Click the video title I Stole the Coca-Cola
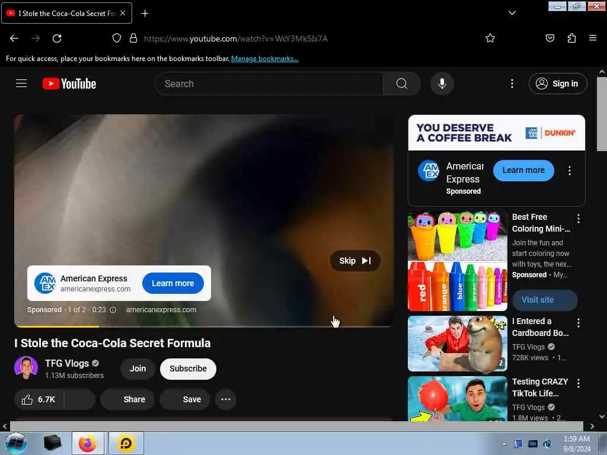607x455 pixels. (112, 343)
